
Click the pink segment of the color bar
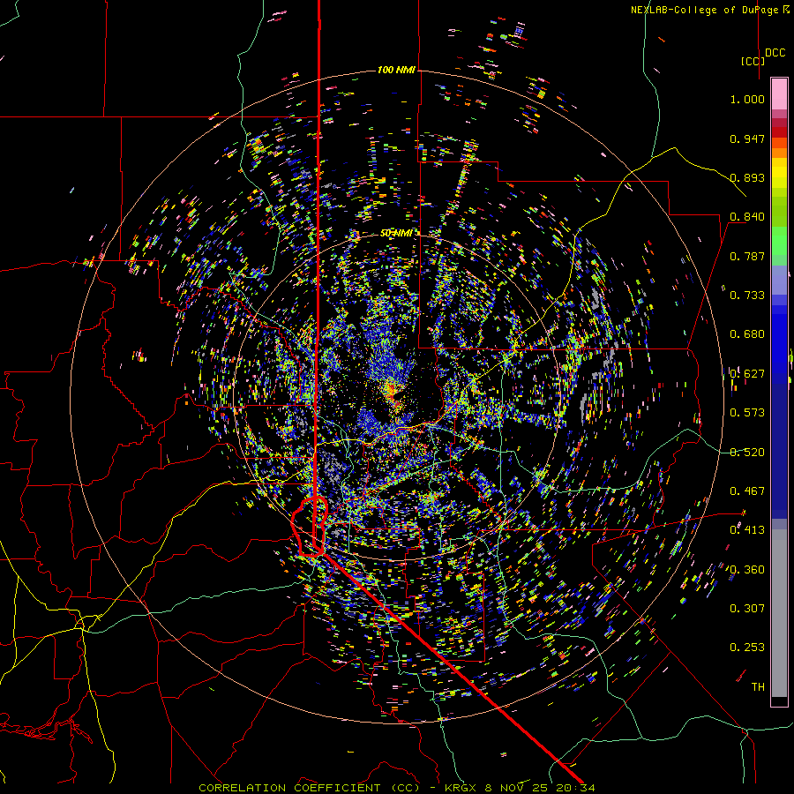pos(779,94)
